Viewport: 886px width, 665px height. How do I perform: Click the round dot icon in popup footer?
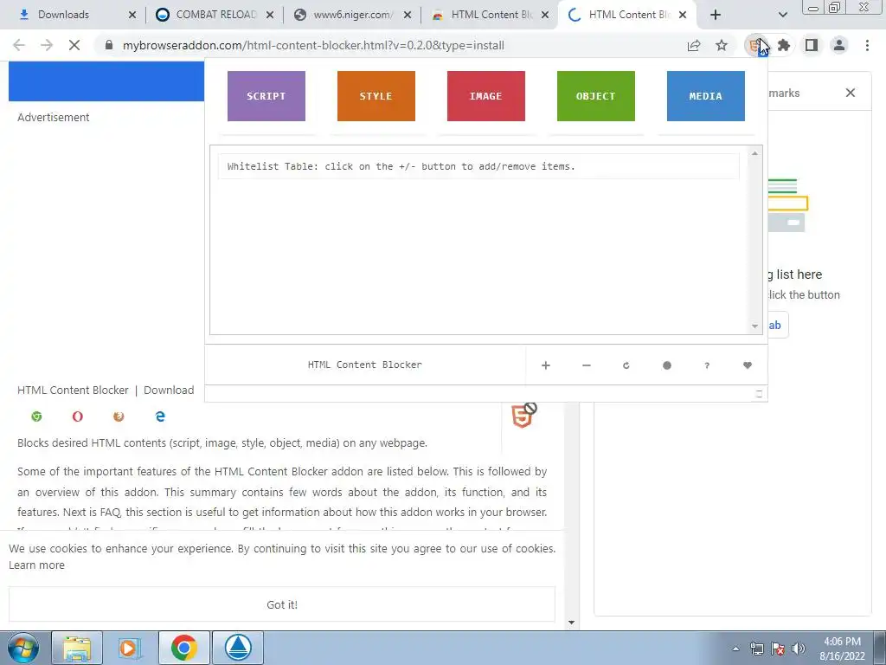point(667,365)
